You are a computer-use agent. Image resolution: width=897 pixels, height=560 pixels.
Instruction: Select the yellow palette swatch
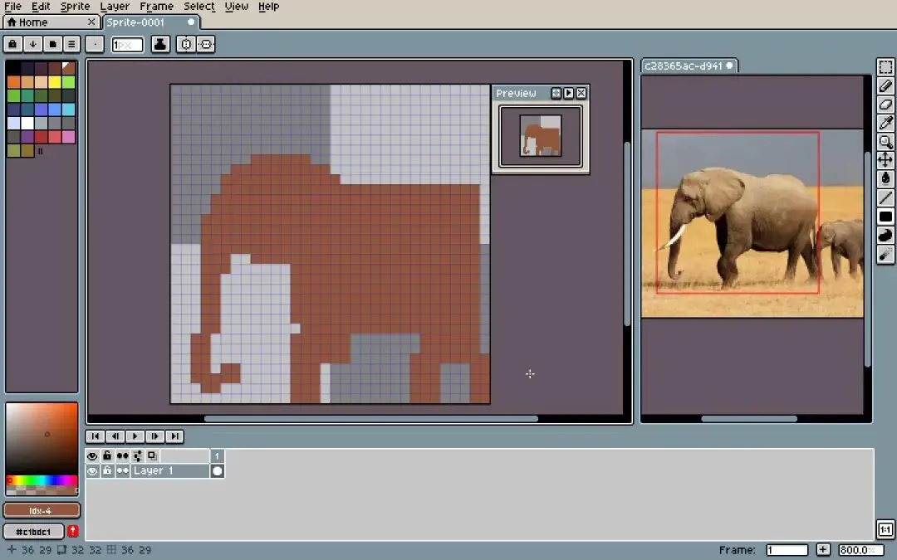pos(55,82)
